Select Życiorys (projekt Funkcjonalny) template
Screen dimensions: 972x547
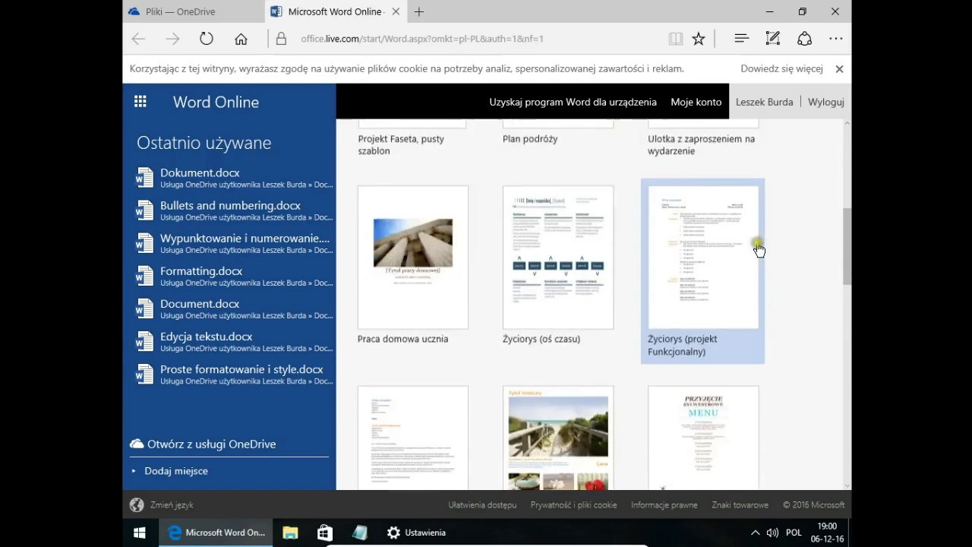coord(703,271)
